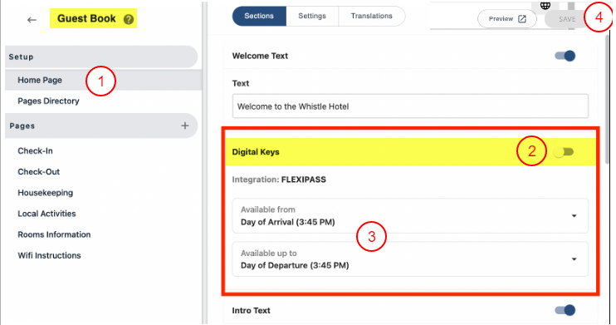Image resolution: width=616 pixels, height=325 pixels.
Task: Click the Pages section header
Action: click(x=101, y=126)
